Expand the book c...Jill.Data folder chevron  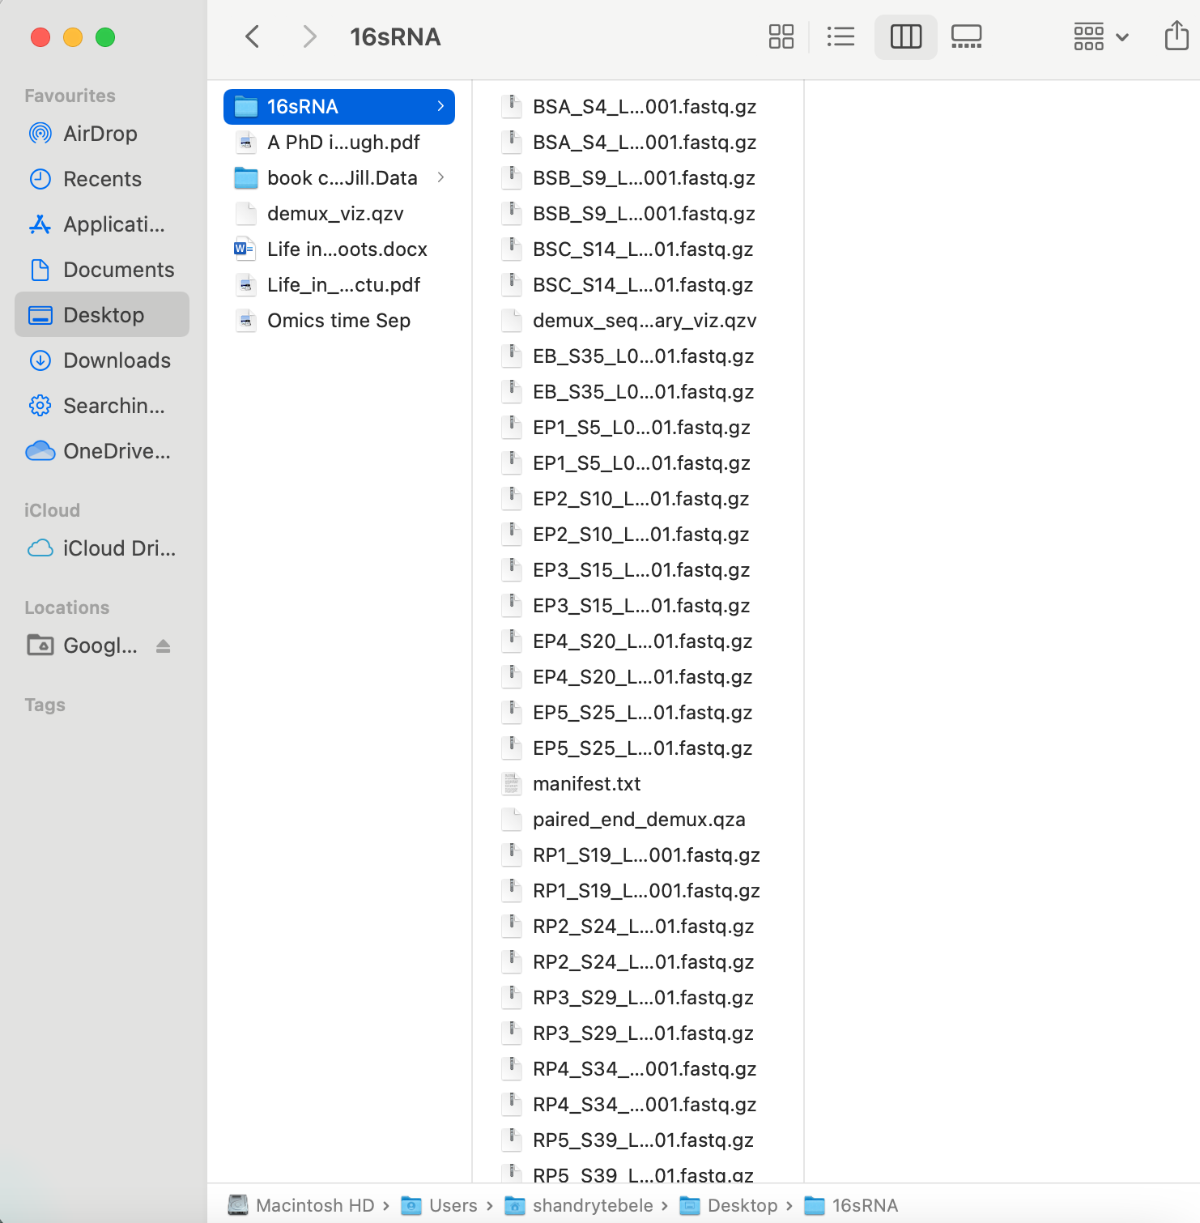coord(440,177)
